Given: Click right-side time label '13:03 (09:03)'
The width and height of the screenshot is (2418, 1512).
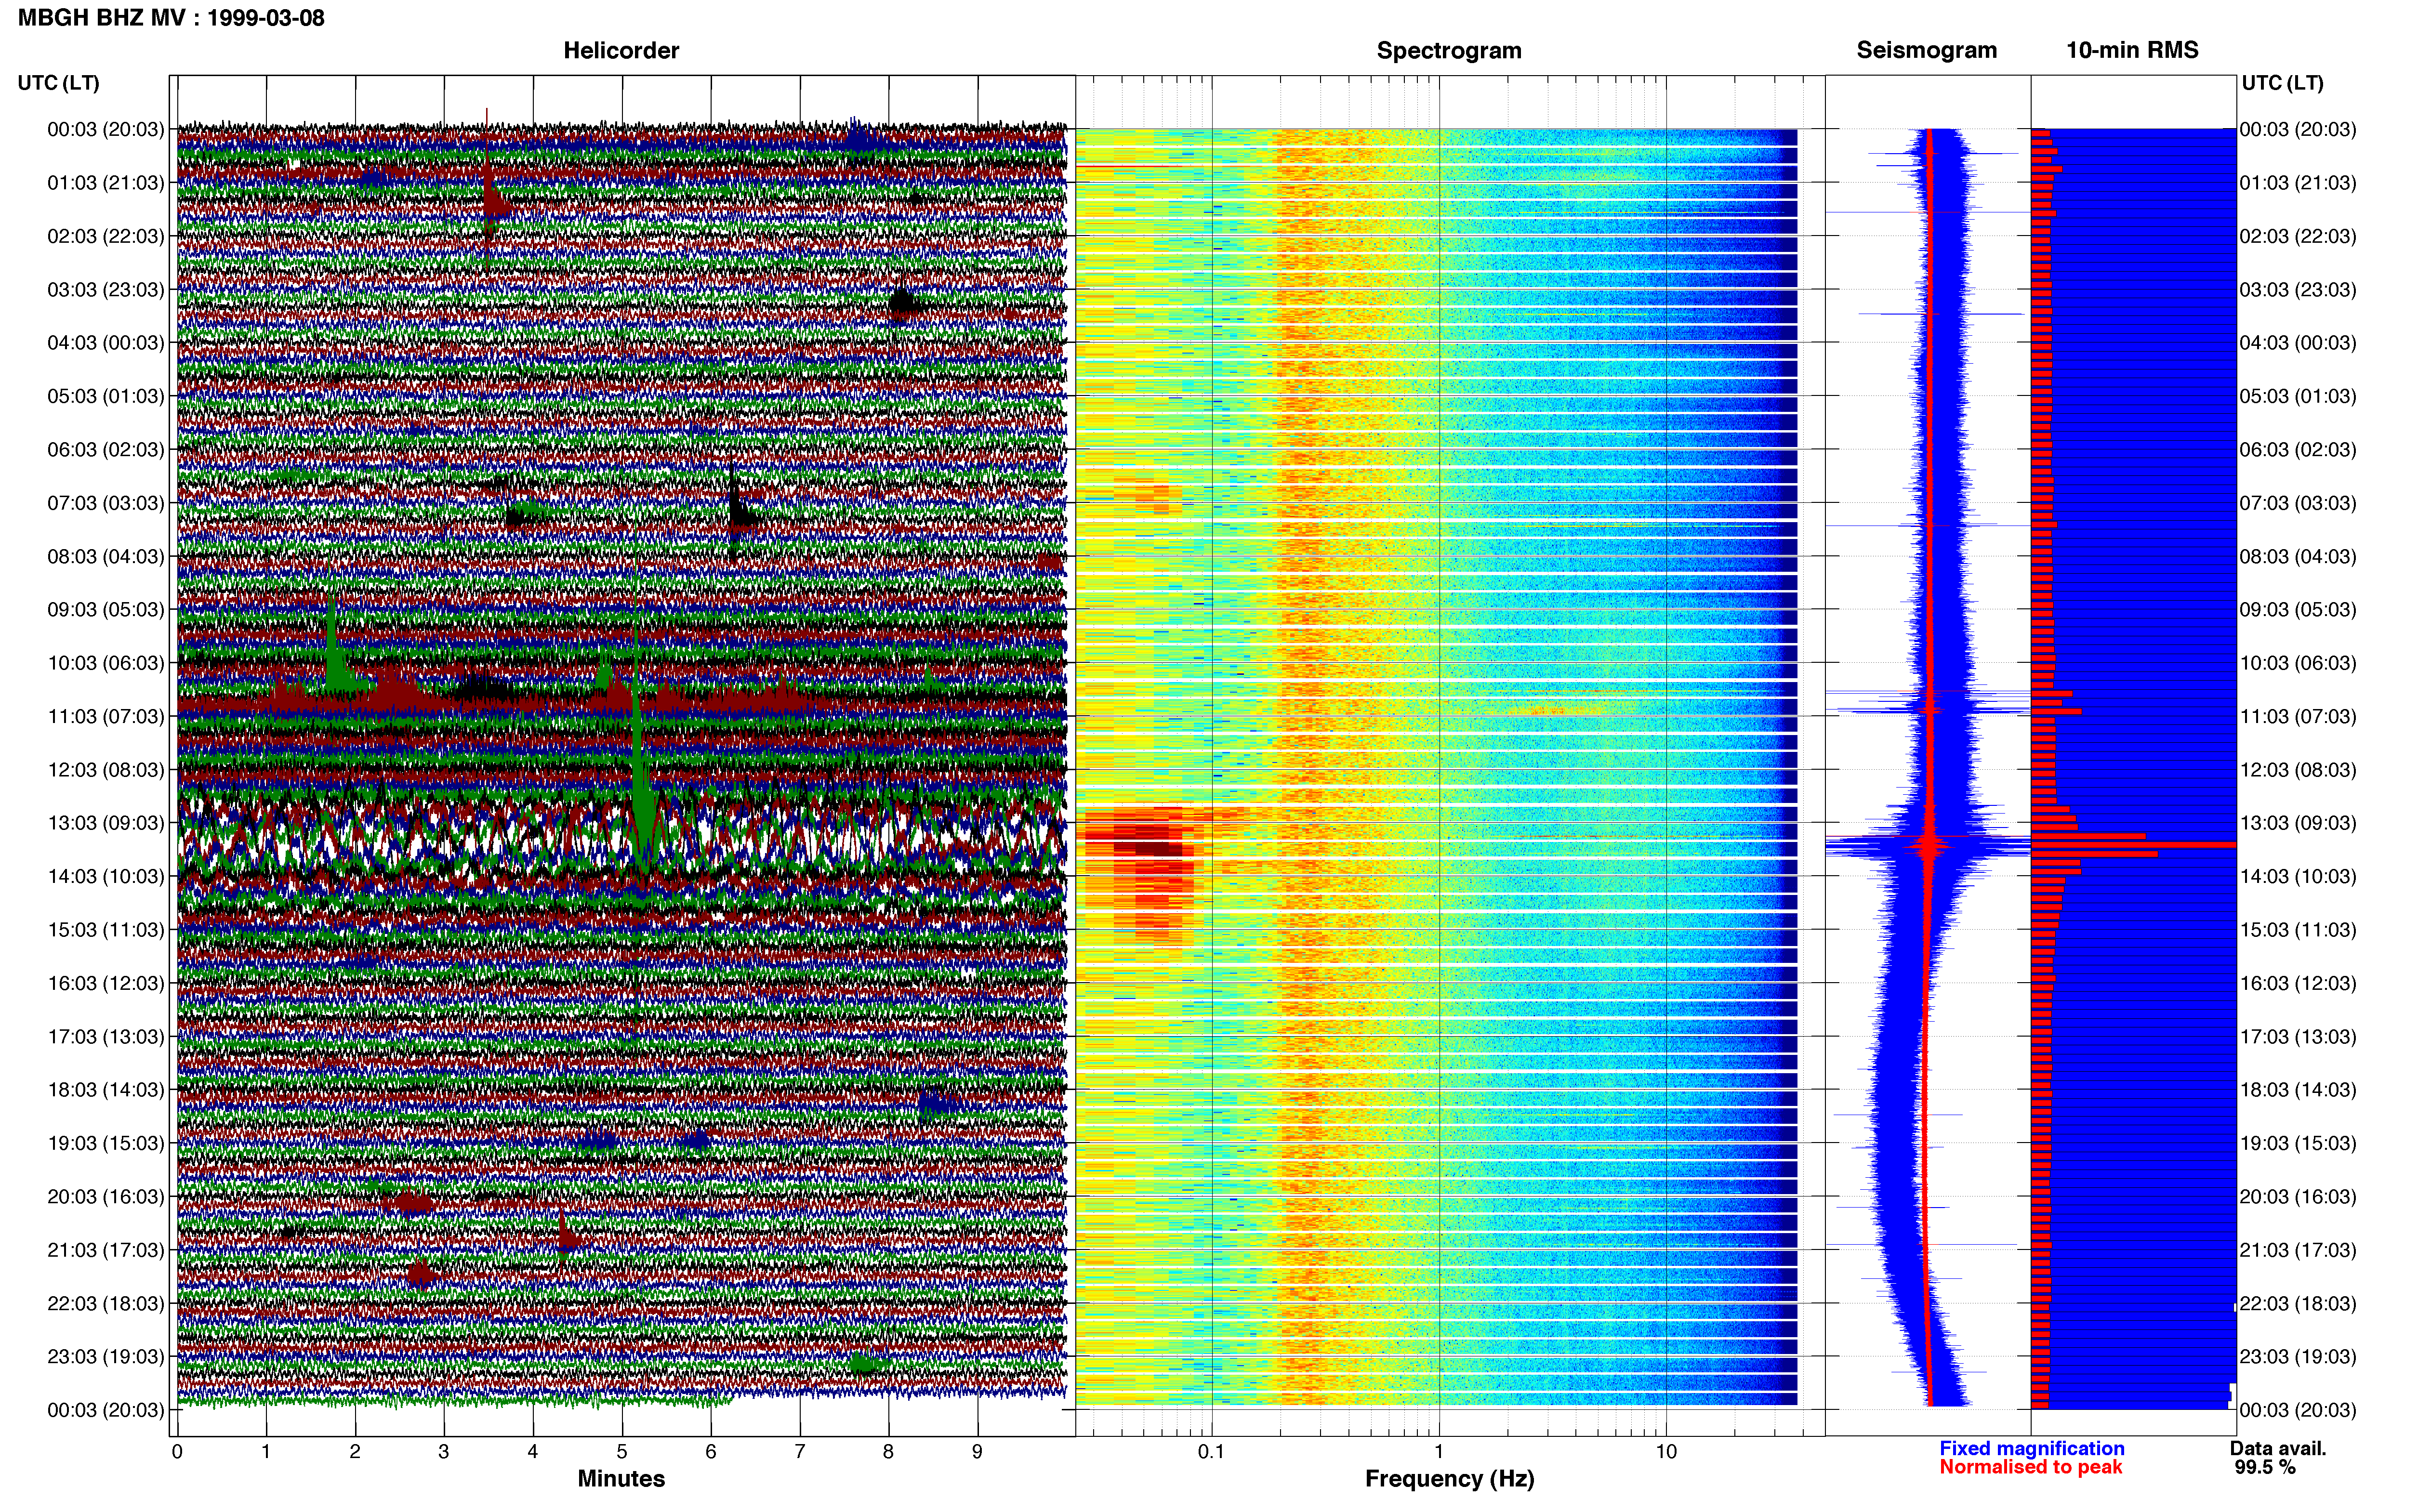Looking at the screenshot, I should pos(2298,823).
